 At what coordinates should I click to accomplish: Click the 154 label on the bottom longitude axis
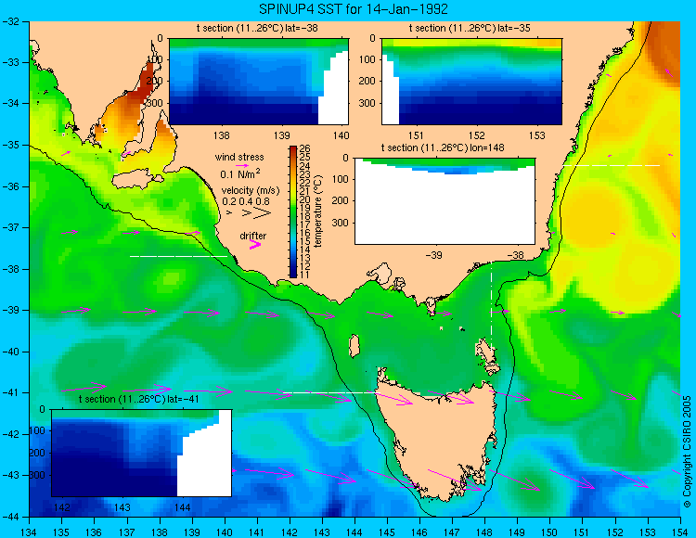679,532
